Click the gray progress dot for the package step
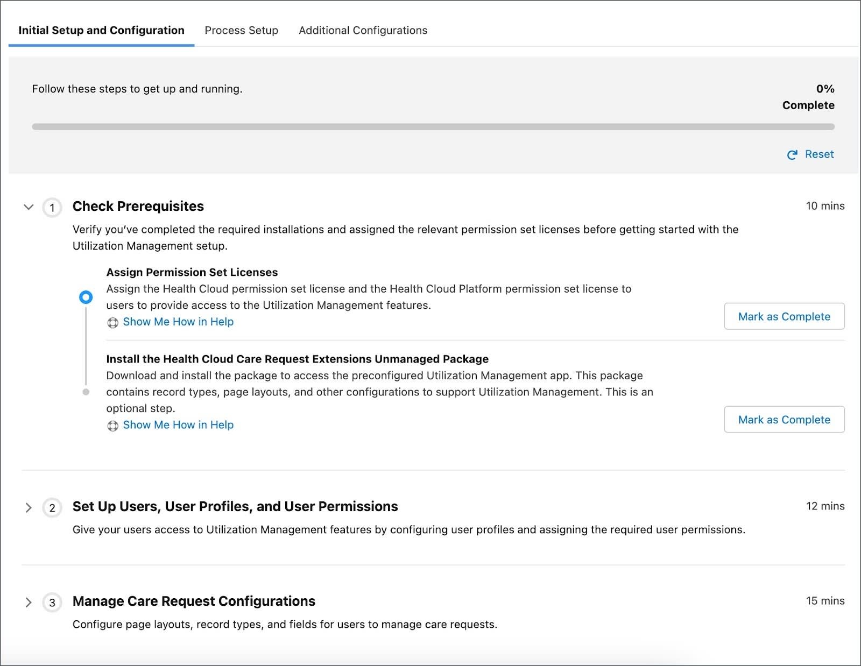Viewport: 861px width, 666px height. point(86,392)
